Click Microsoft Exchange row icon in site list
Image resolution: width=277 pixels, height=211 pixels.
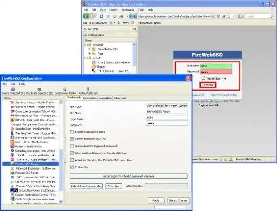point(12,168)
